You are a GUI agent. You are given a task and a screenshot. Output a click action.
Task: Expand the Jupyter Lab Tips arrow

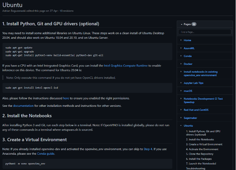181,83
